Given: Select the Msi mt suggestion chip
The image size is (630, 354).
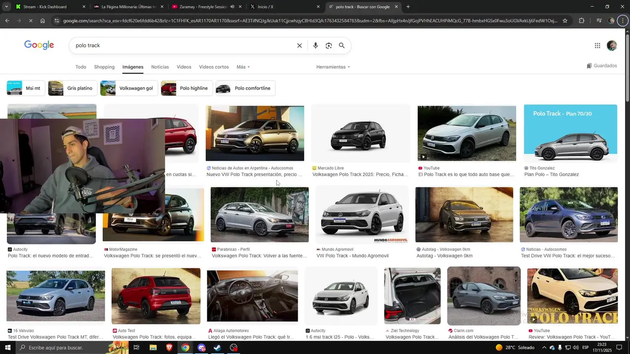Looking at the screenshot, I should [x=26, y=88].
